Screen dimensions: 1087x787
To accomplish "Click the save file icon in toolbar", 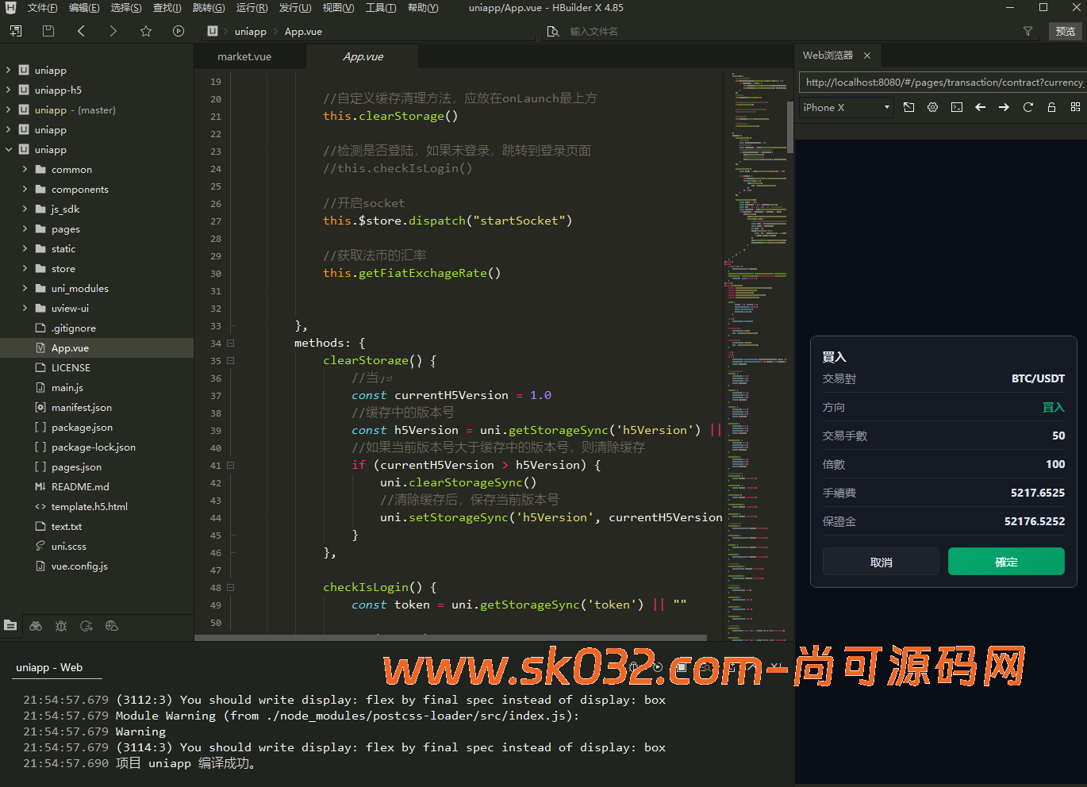I will pos(48,31).
